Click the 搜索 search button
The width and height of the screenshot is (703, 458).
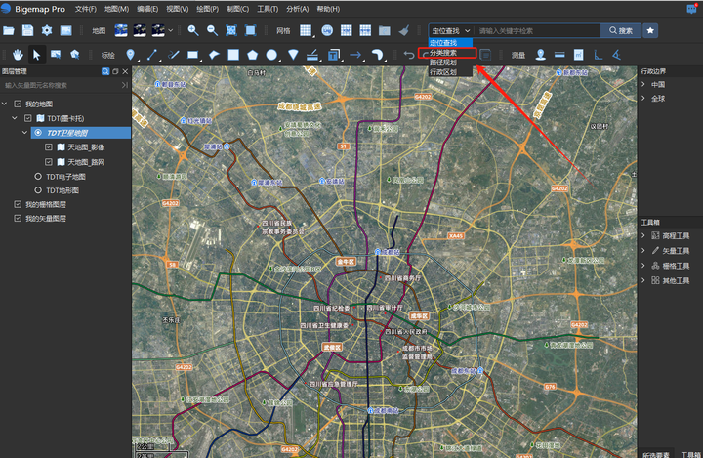621,30
